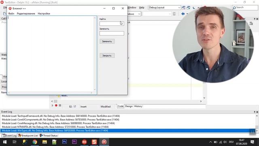Image resolution: width=259 pixels, height=146 pixels.
Task: Click the blue back navigation arrow
Action: [x=183, y=14]
